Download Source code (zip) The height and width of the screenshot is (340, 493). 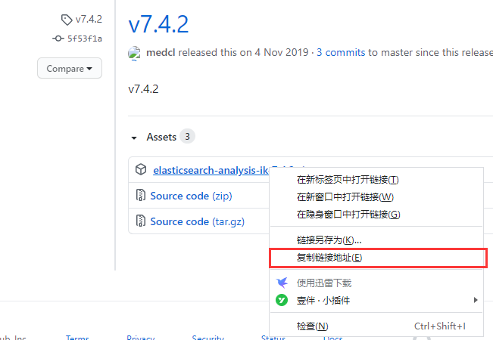(191, 196)
